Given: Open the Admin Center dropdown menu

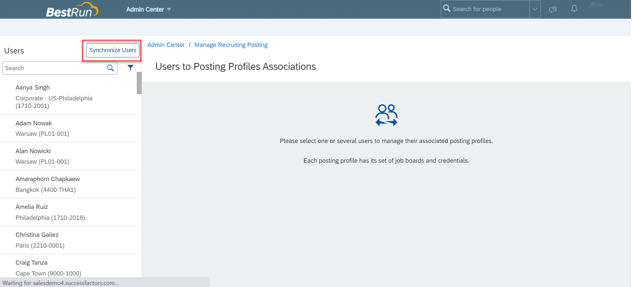Looking at the screenshot, I should tap(149, 10).
